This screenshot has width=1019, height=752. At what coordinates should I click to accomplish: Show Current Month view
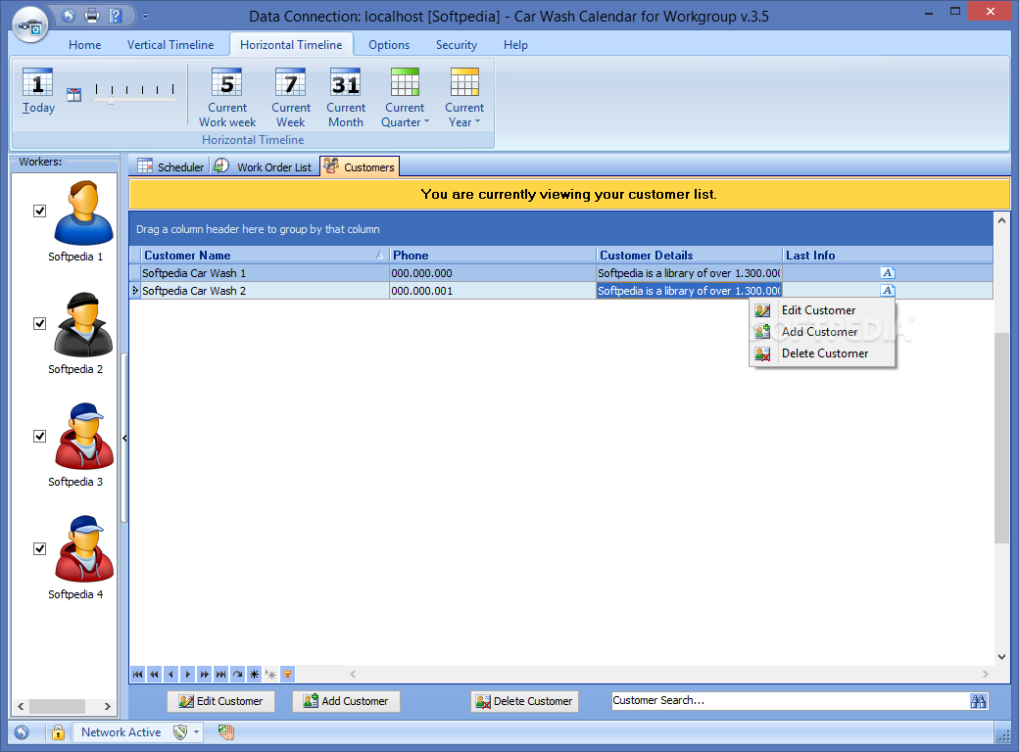click(x=346, y=97)
